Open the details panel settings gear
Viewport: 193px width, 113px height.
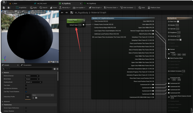click(57, 69)
